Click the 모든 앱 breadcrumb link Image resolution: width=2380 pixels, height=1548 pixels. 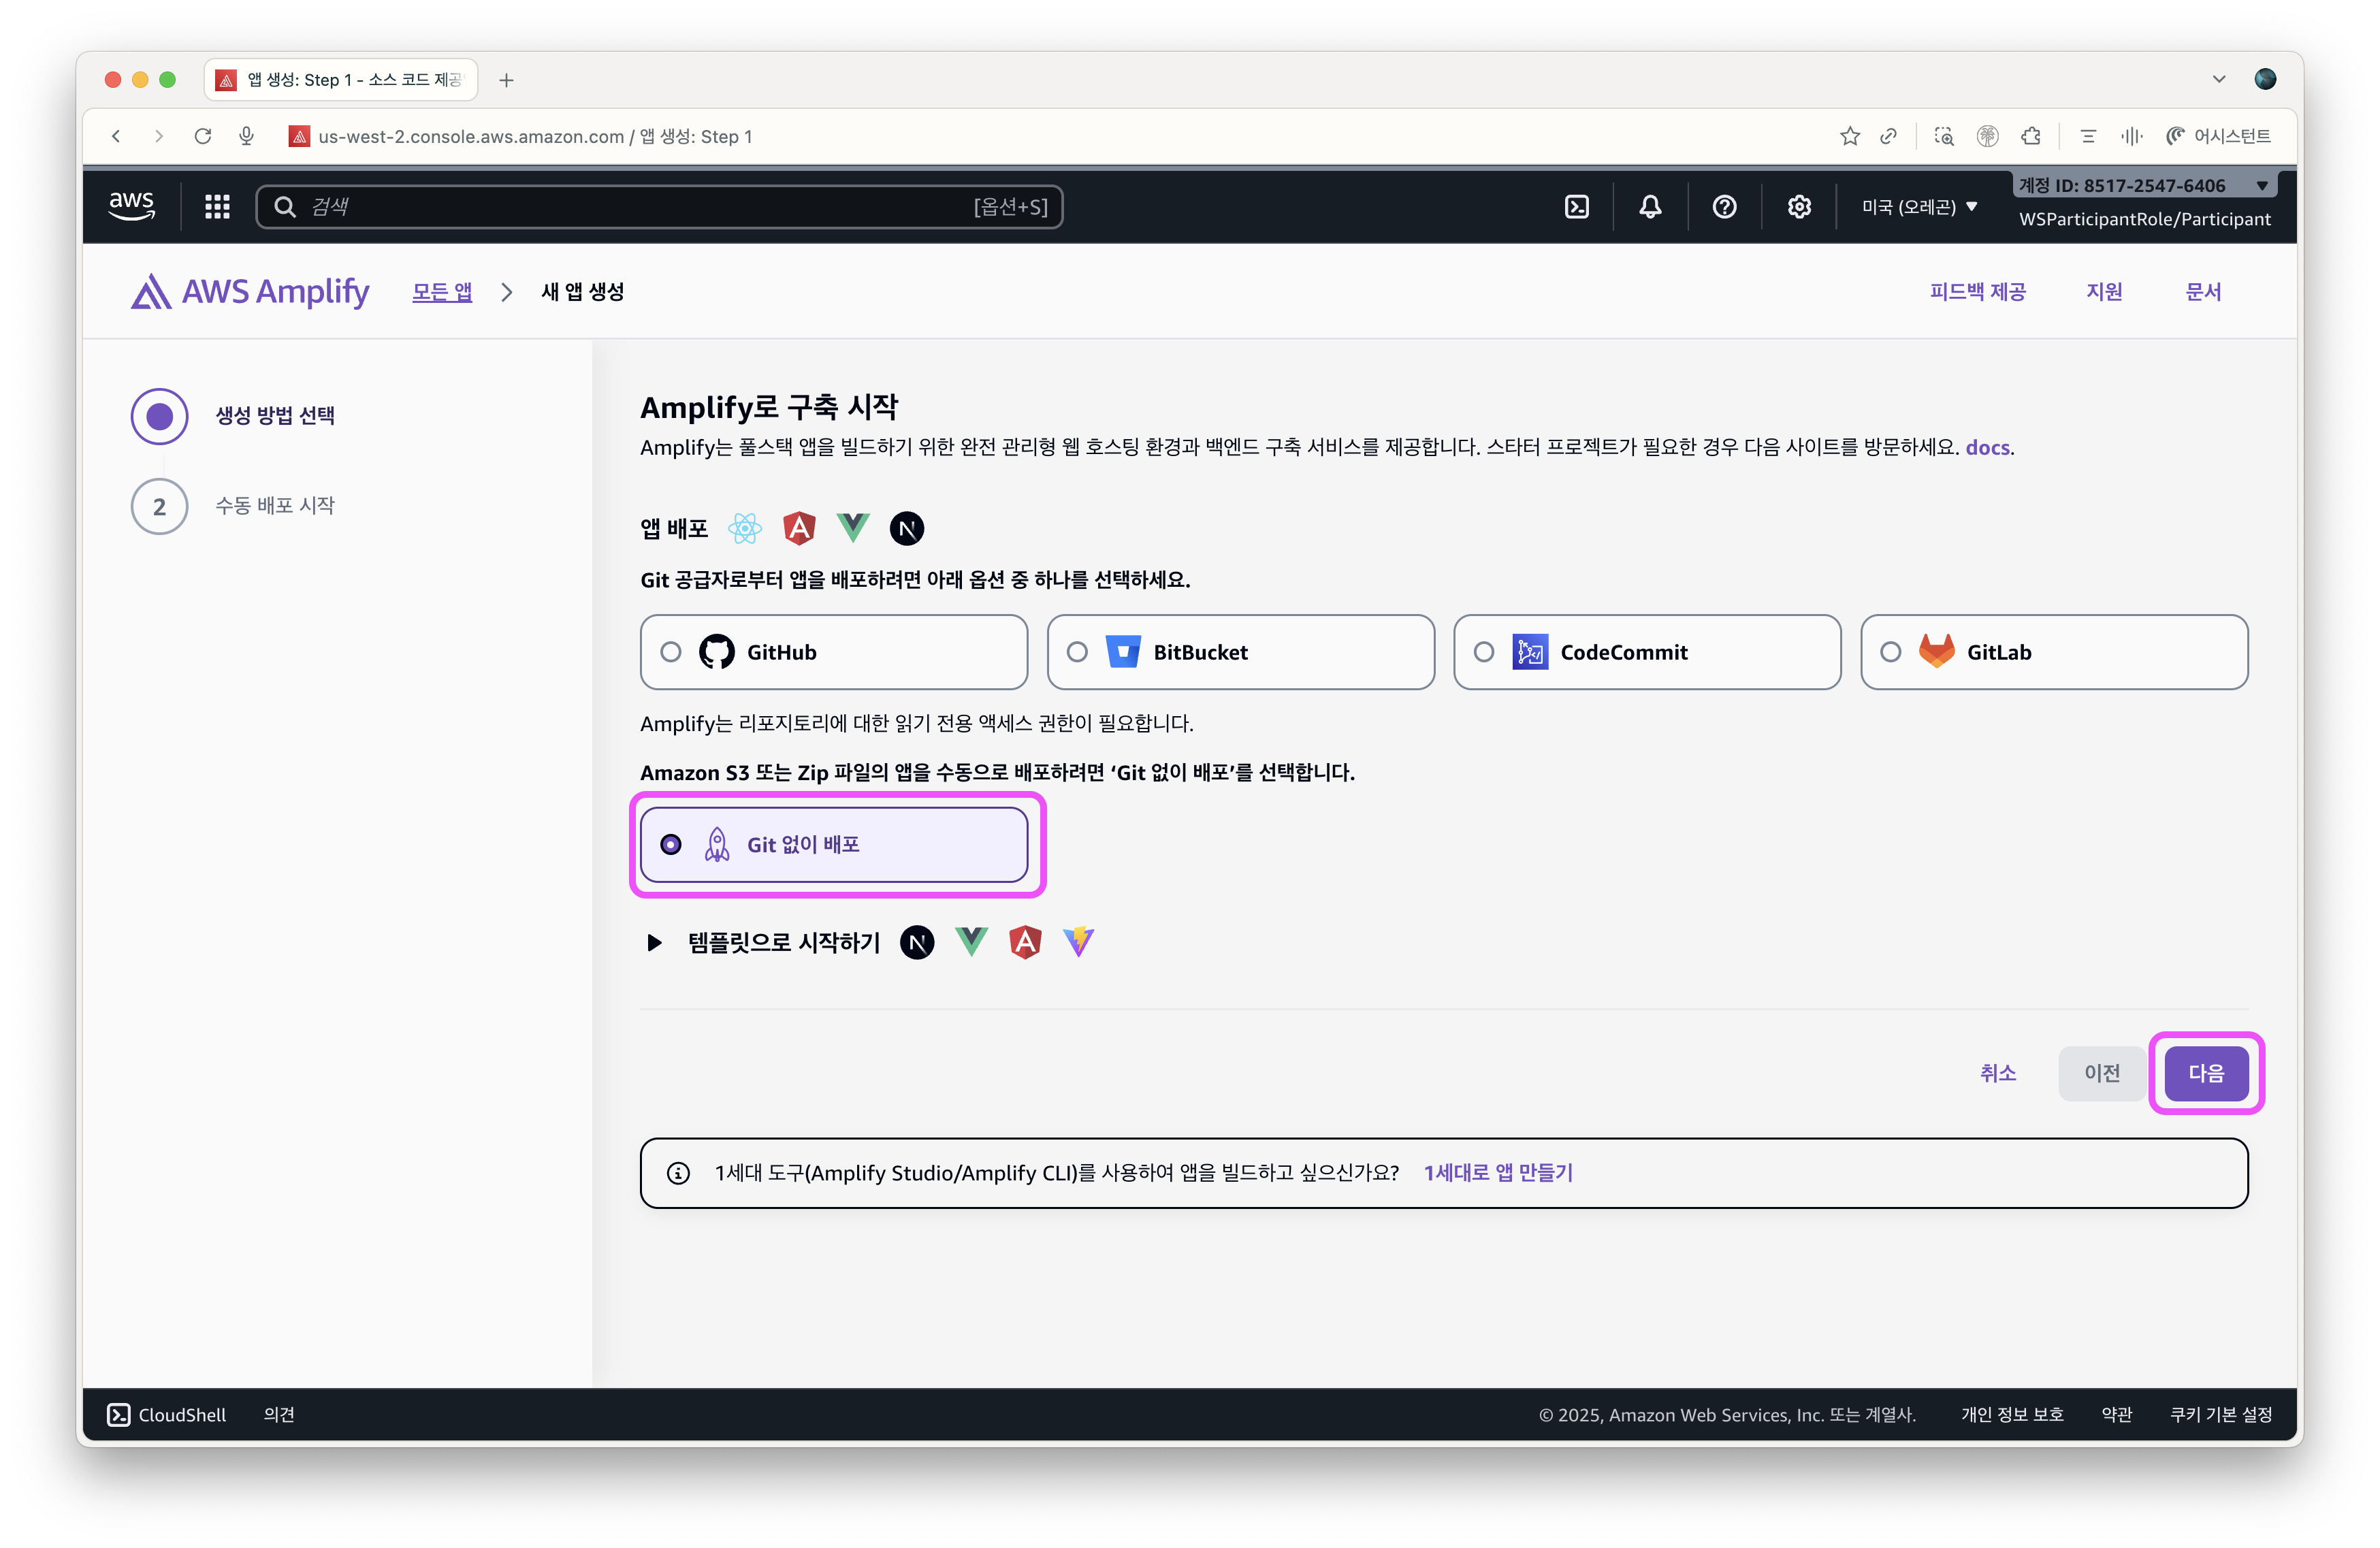click(442, 291)
